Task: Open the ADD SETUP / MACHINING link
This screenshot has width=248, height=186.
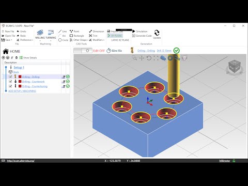Action: (x=22, y=91)
